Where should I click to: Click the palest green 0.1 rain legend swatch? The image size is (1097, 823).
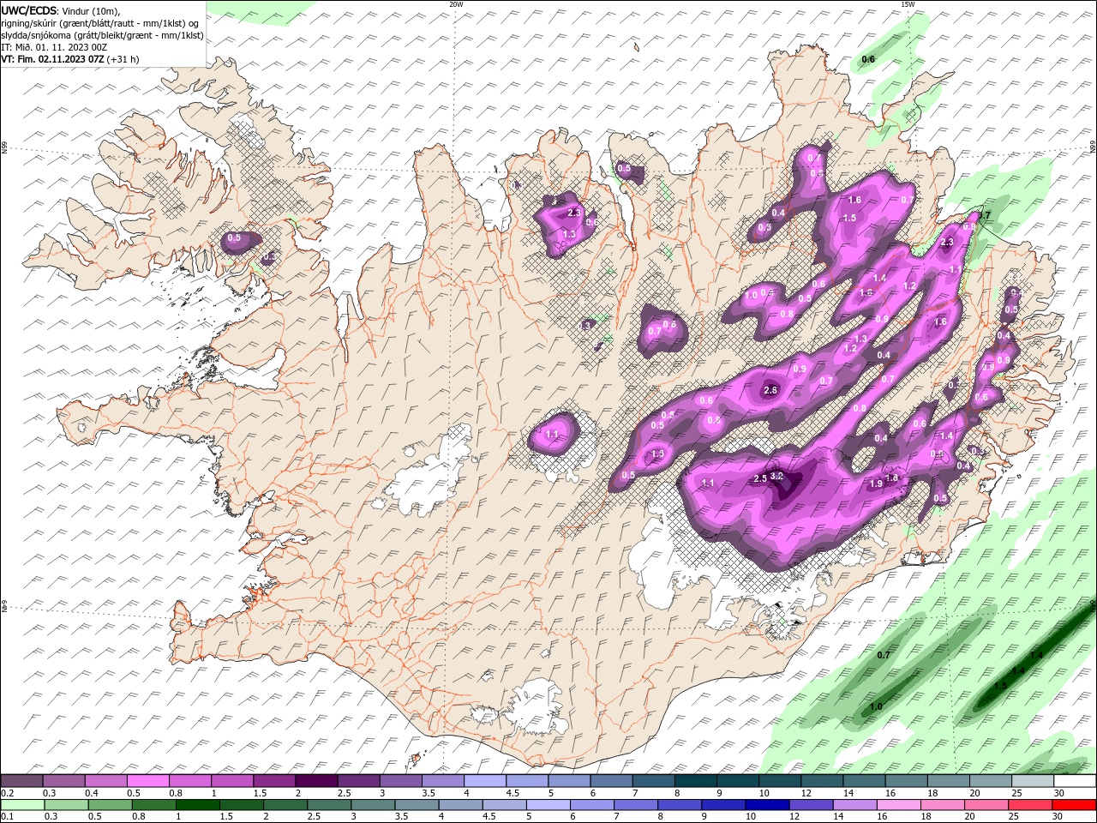pos(22,805)
